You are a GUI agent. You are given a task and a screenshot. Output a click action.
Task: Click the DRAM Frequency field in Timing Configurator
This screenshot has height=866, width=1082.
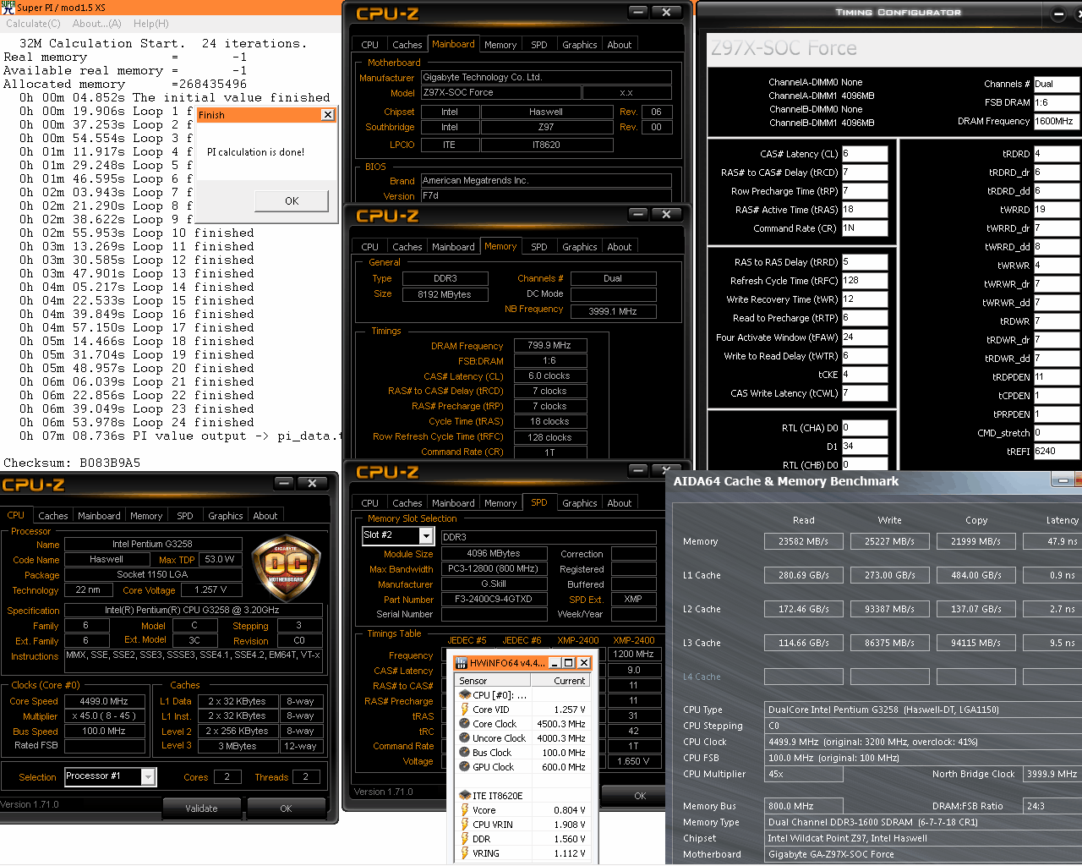click(x=1055, y=121)
